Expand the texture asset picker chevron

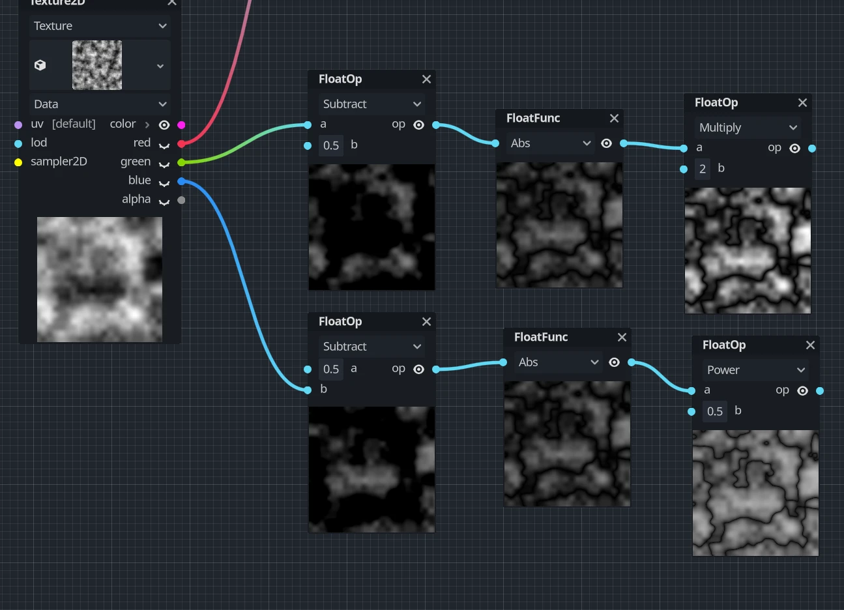tap(160, 66)
